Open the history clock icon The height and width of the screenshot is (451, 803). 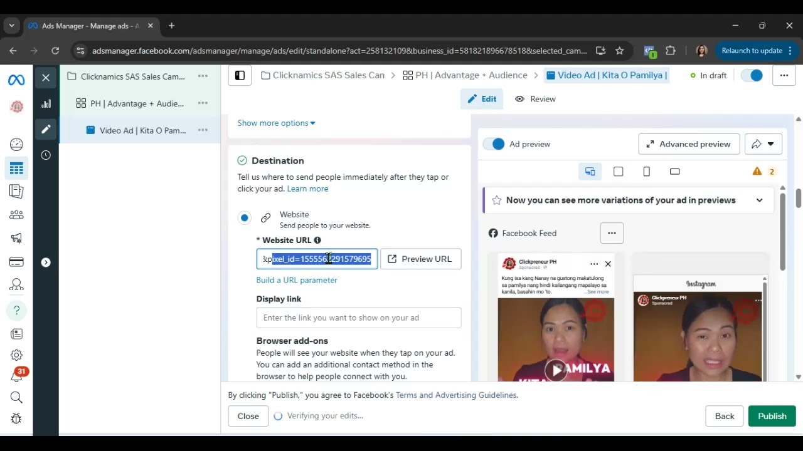click(46, 155)
